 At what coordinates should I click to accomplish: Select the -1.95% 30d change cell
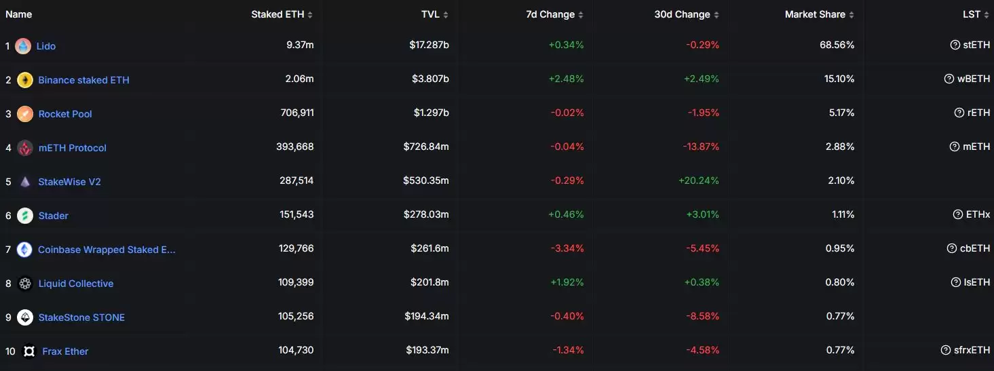703,113
